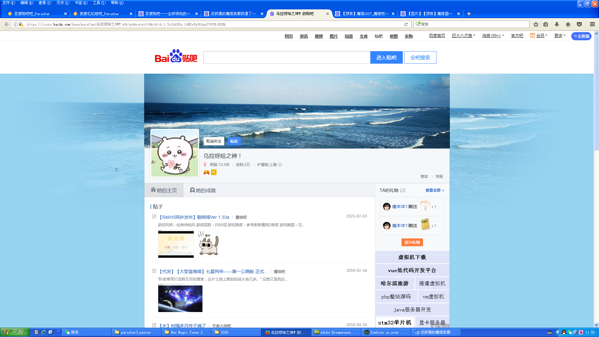
Task: Open the 历史 menu
Action: tap(63, 3)
